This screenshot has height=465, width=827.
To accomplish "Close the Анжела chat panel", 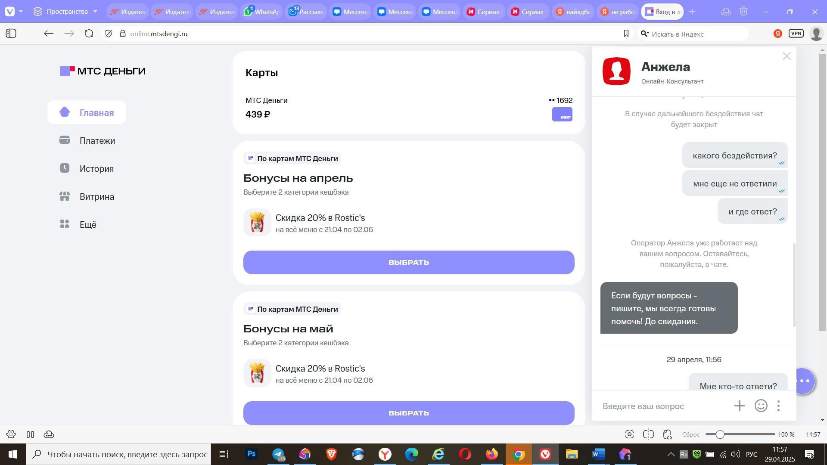I will point(787,56).
